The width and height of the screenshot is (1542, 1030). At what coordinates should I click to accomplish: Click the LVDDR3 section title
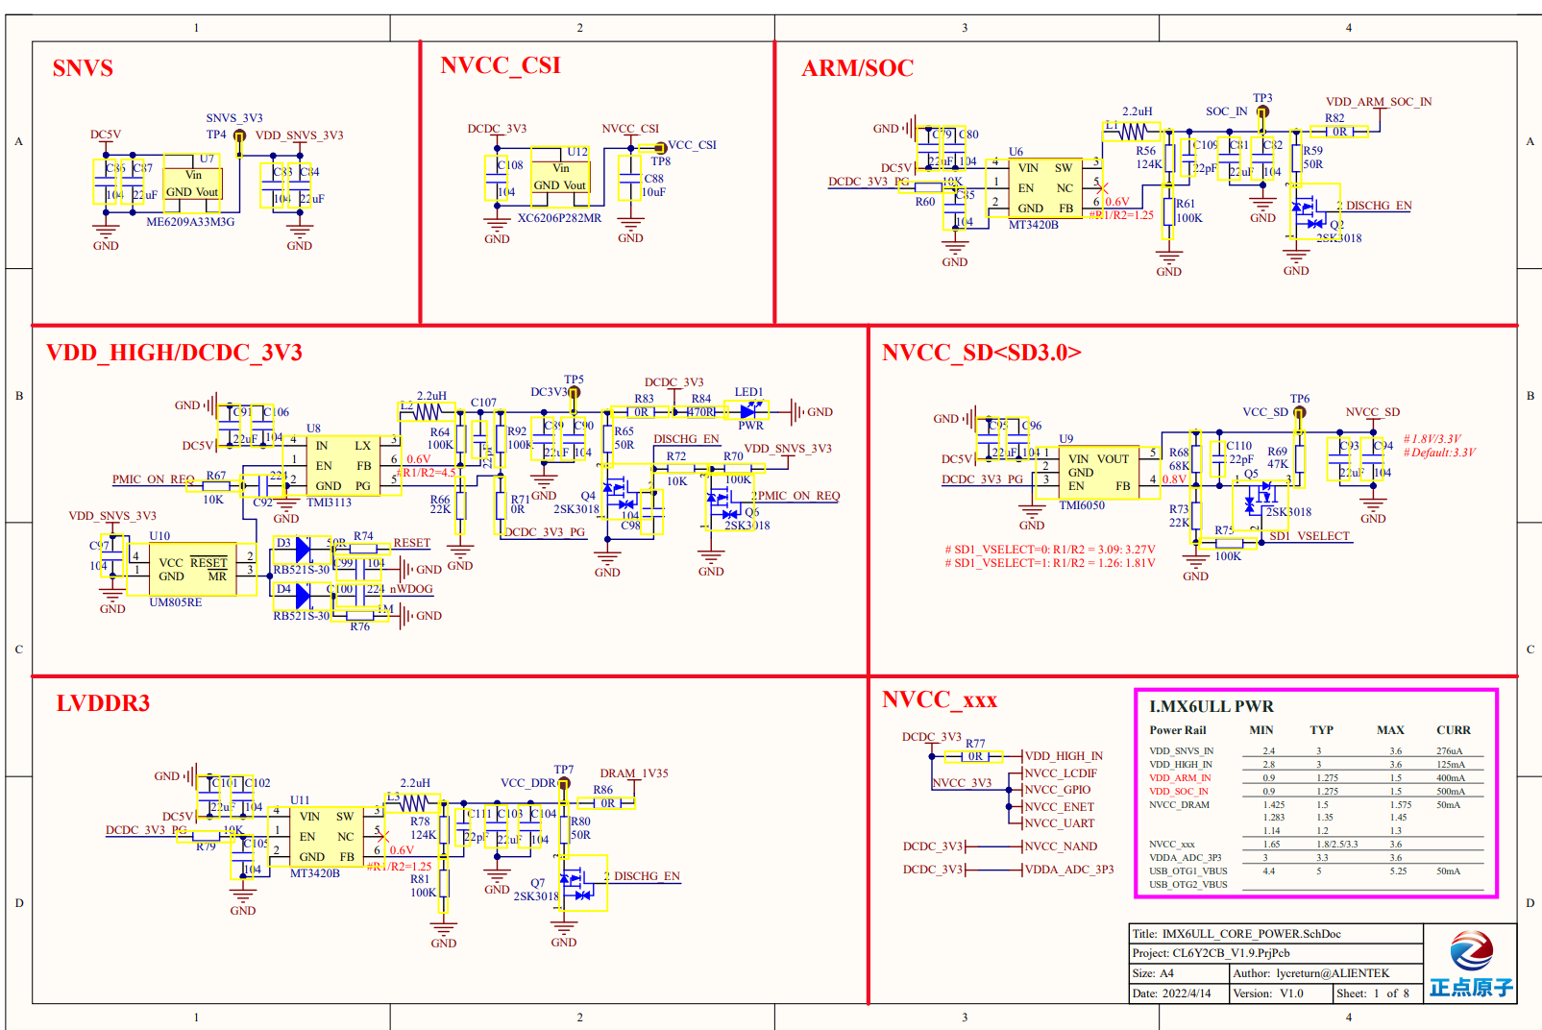[103, 703]
